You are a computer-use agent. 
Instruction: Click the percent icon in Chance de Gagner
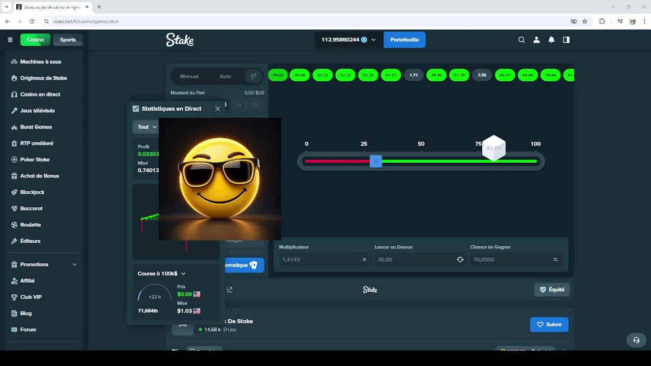point(555,259)
